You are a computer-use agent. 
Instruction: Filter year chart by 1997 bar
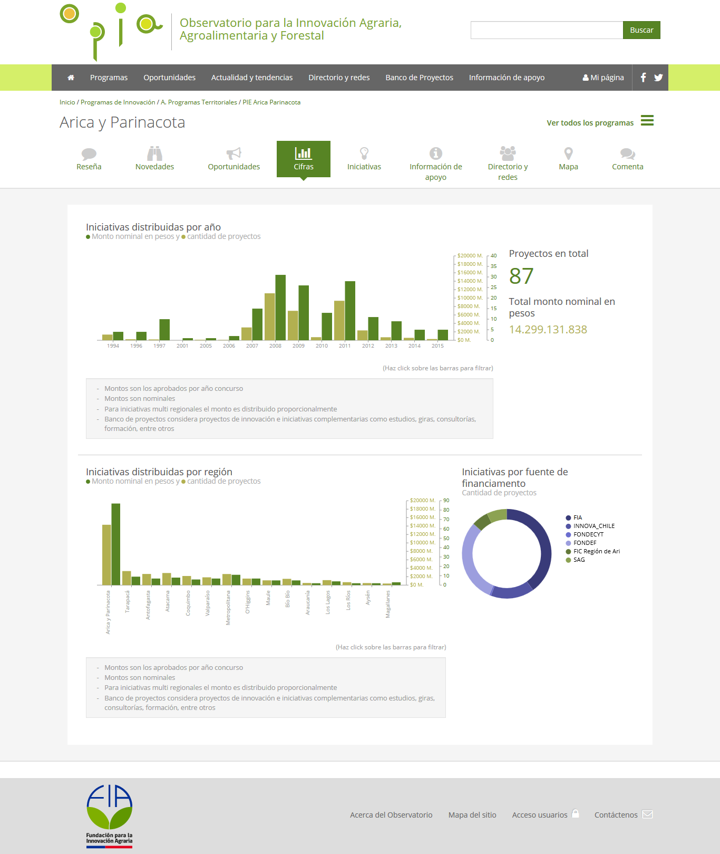(x=164, y=330)
